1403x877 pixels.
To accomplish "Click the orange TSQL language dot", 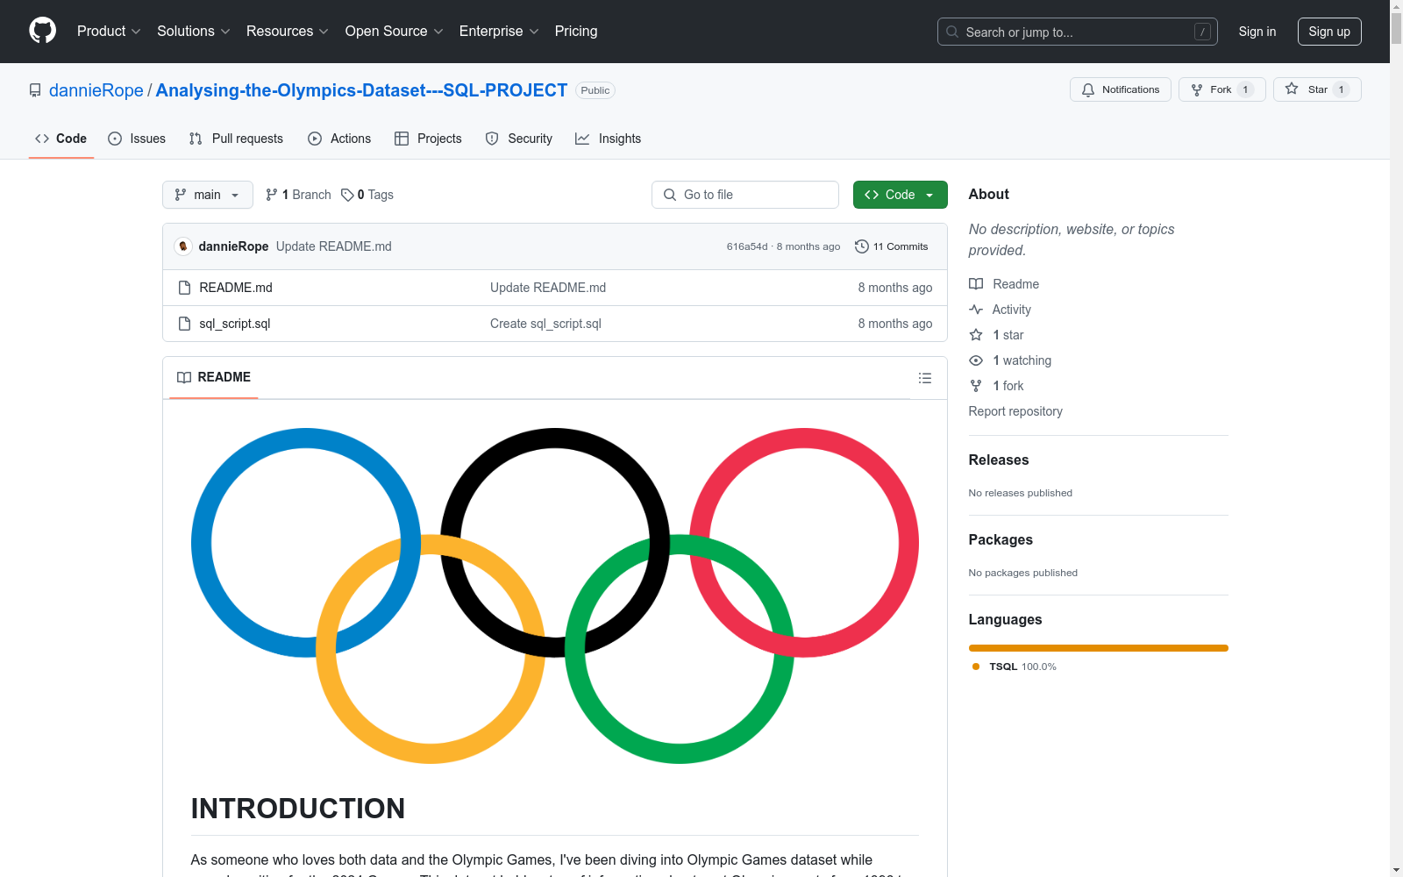I will click(976, 667).
